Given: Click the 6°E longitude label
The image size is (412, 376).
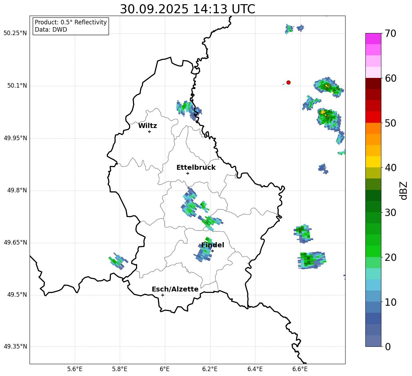Looking at the screenshot, I should (x=165, y=369).
